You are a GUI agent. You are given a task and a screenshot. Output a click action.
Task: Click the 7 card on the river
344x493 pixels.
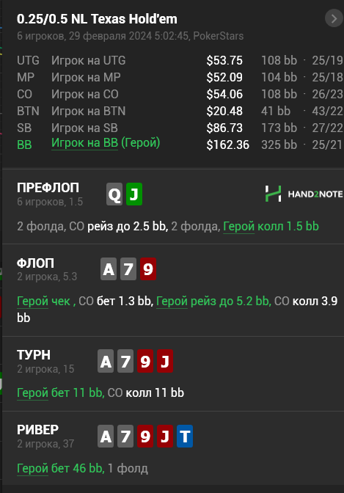(125, 436)
